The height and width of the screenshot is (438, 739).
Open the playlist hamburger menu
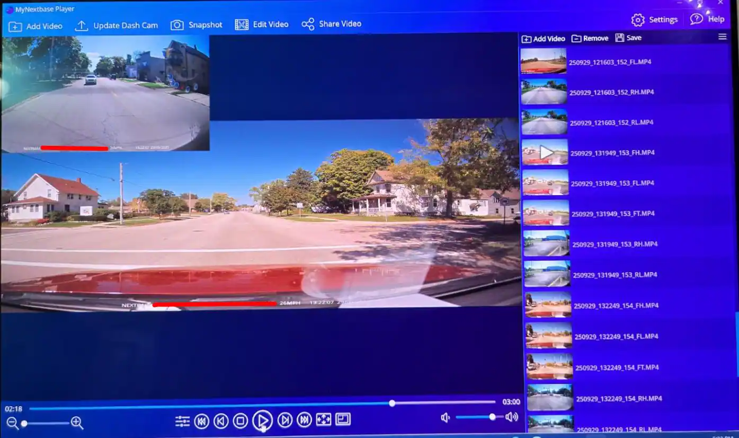pos(722,37)
